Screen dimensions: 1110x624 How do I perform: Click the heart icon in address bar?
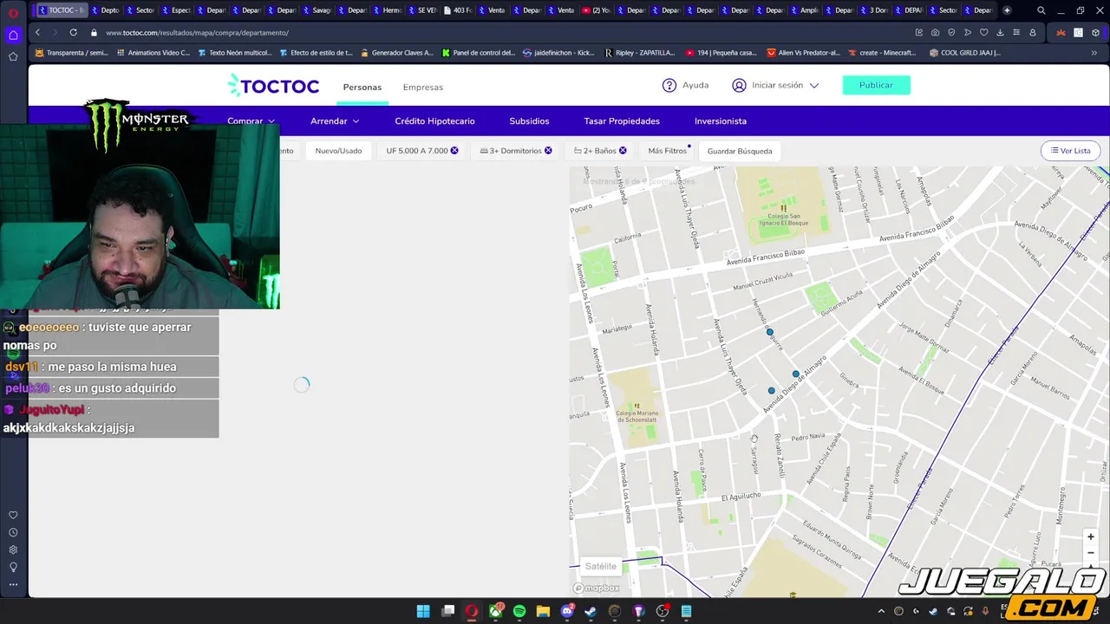click(x=983, y=32)
